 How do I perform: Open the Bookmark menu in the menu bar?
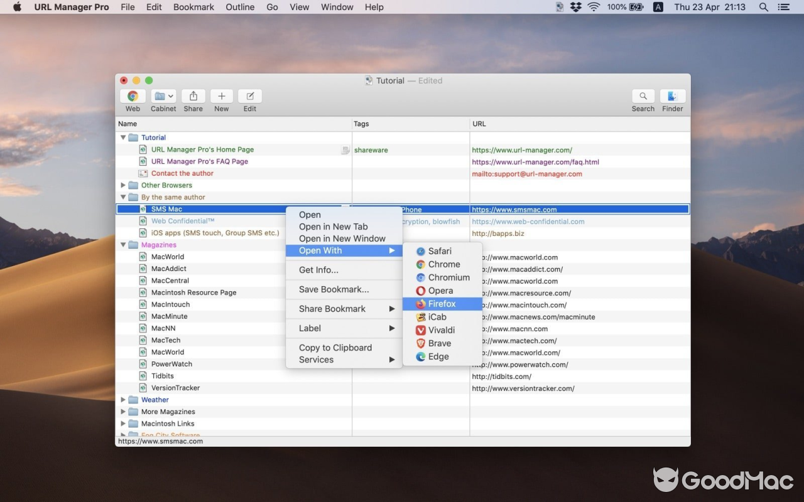tap(193, 7)
